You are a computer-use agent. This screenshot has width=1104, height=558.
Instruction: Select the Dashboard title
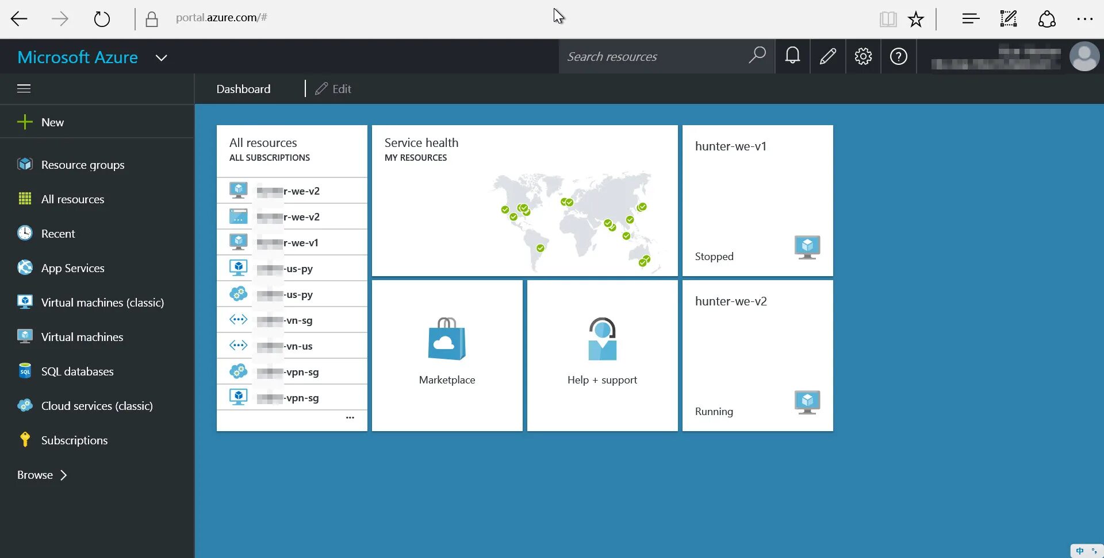243,89
